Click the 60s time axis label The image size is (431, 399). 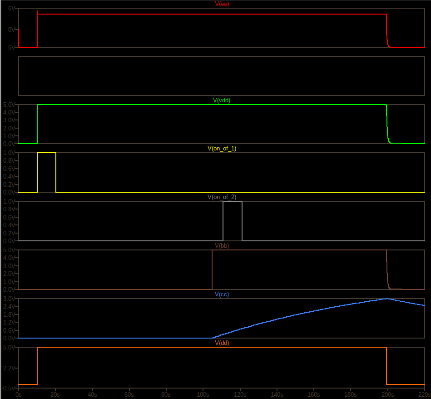(x=129, y=394)
